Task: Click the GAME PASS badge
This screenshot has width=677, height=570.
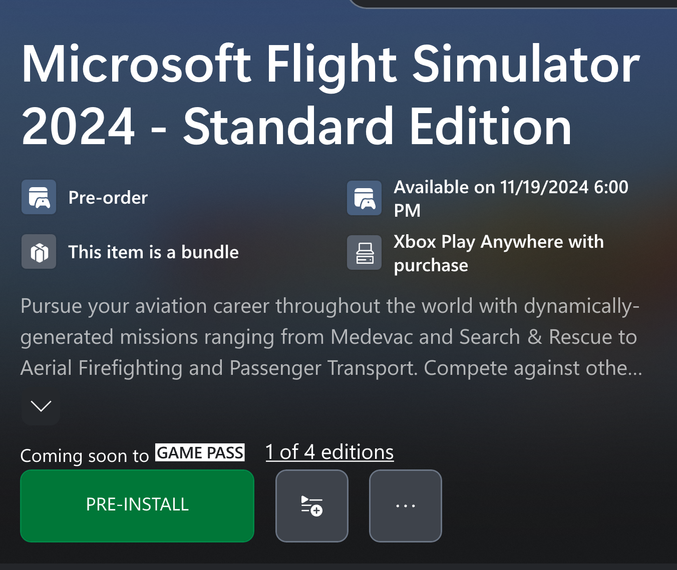Action: point(200,452)
